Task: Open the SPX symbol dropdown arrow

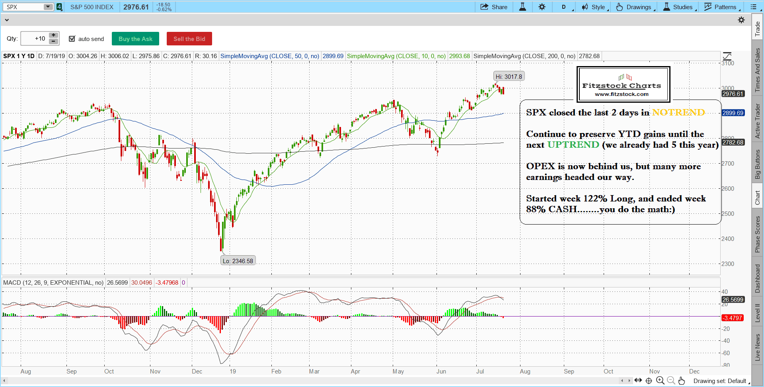Action: click(x=48, y=7)
